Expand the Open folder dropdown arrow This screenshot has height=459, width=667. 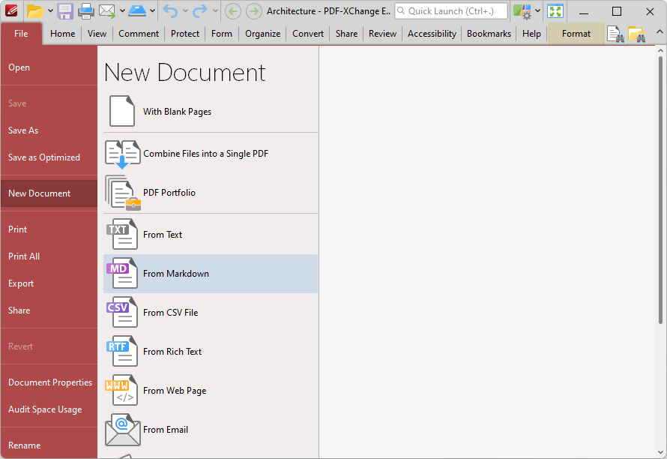[x=50, y=11]
